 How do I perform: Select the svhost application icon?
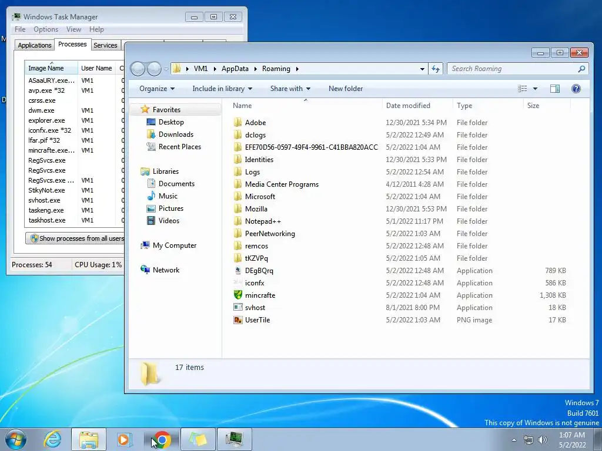coord(238,307)
